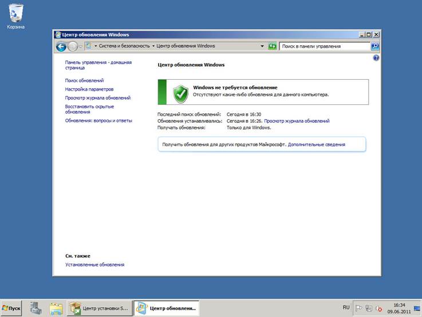Viewport: 422px width, 317px height.
Task: Open Action Center flag tray icon
Action: tap(359, 308)
